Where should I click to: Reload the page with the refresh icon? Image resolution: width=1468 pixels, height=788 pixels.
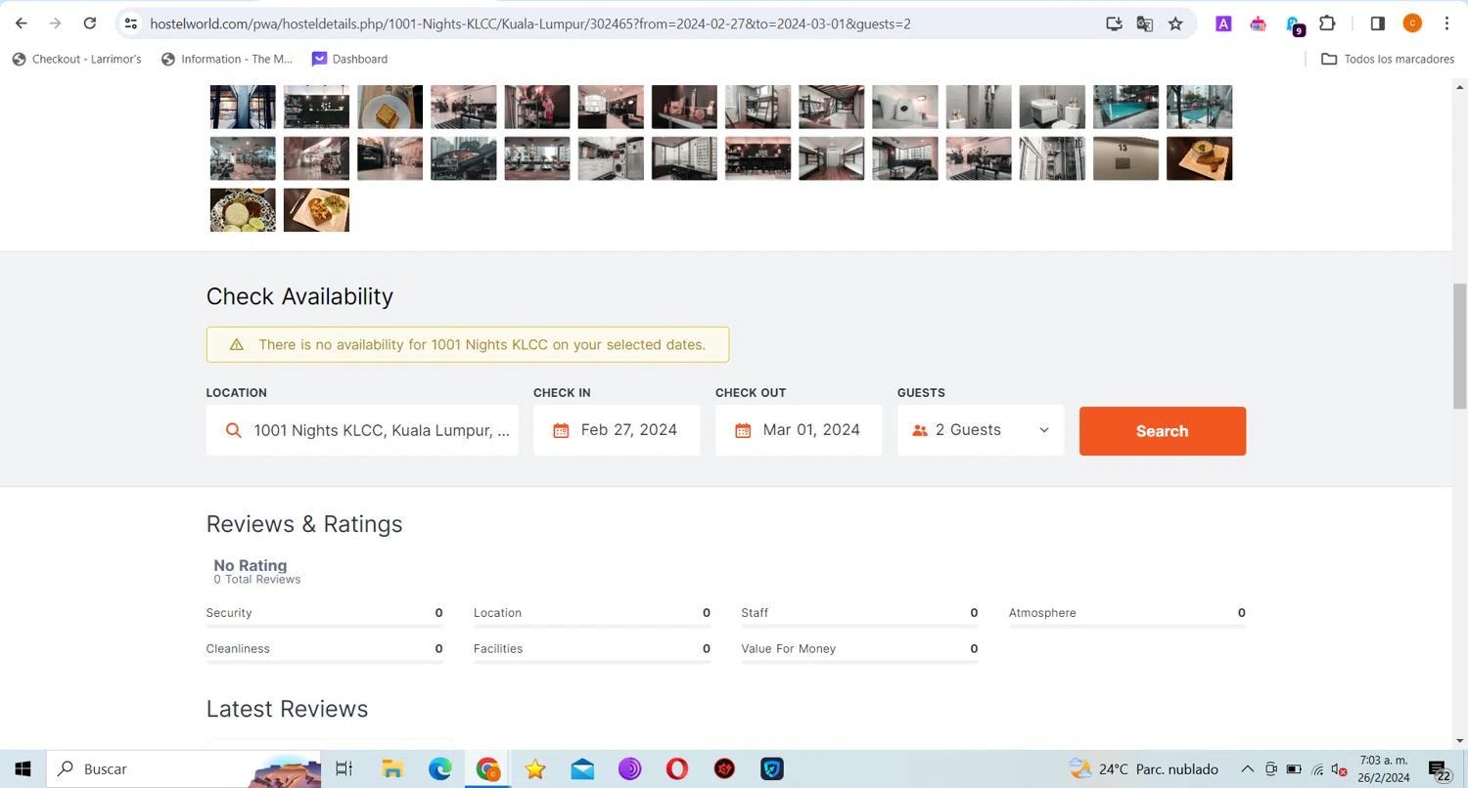pos(89,23)
